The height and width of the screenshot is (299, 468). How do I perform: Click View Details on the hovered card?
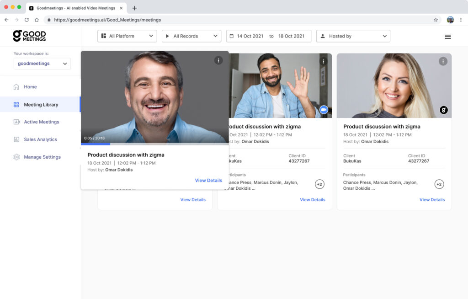(208, 181)
